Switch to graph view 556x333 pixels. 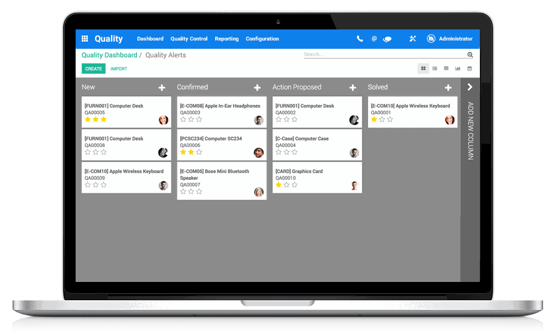[x=458, y=68]
